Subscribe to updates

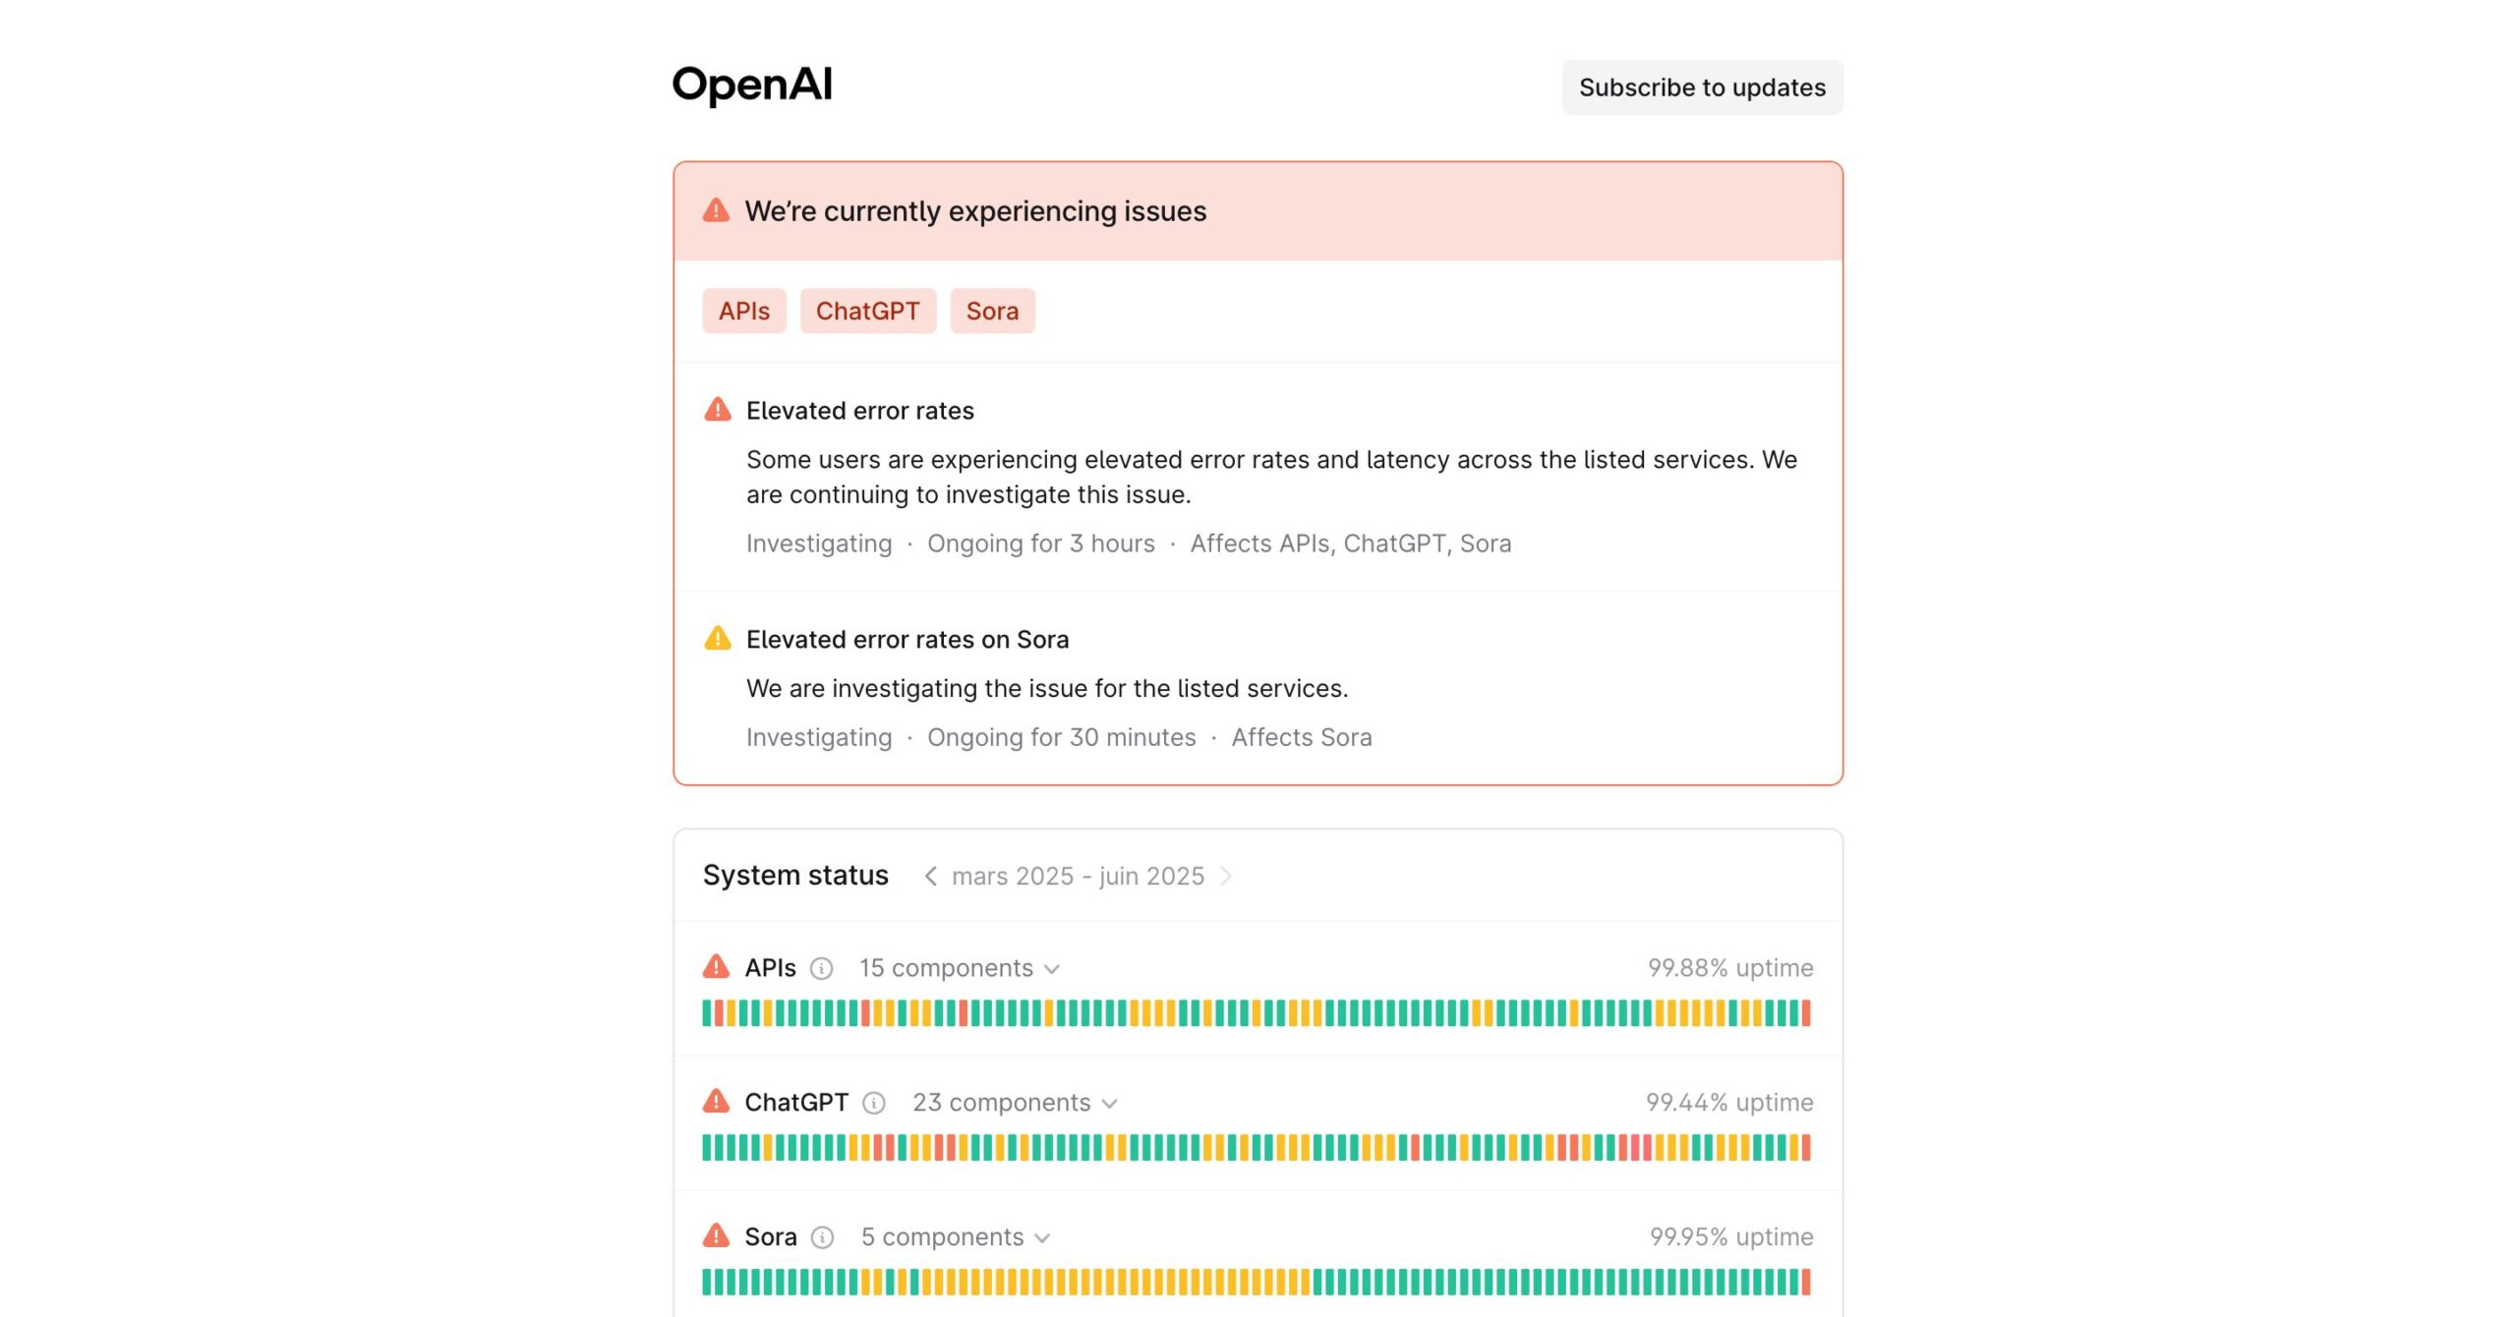(1702, 87)
